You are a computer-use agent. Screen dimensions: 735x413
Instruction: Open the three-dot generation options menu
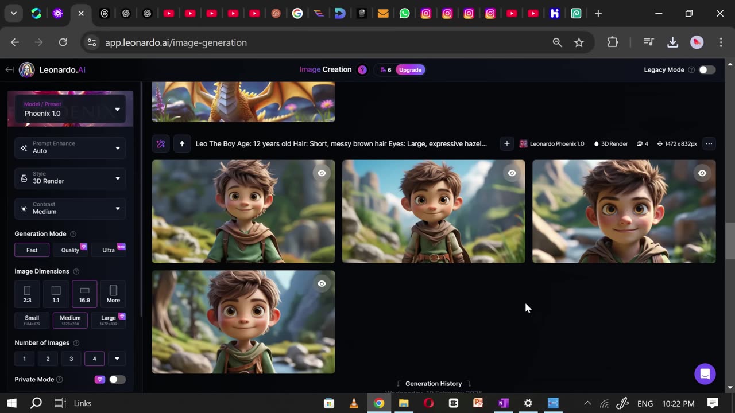pyautogui.click(x=709, y=144)
